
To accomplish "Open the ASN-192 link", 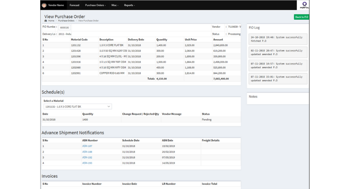I will (x=87, y=158).
